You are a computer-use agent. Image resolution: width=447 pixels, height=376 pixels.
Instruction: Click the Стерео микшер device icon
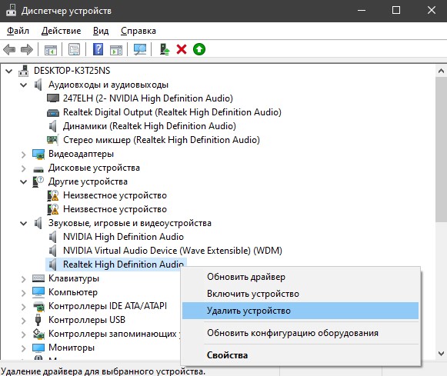click(53, 140)
